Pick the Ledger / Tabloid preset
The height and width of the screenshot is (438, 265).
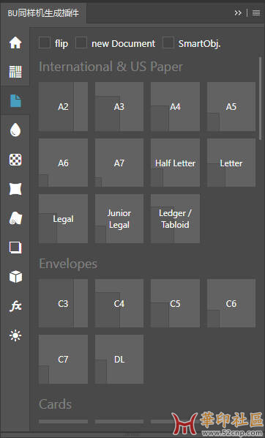pos(175,219)
